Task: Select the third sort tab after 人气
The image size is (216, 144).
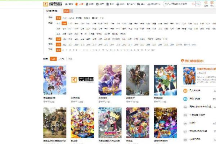Action: [70, 59]
